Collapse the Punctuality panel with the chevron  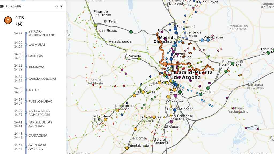point(56,6)
